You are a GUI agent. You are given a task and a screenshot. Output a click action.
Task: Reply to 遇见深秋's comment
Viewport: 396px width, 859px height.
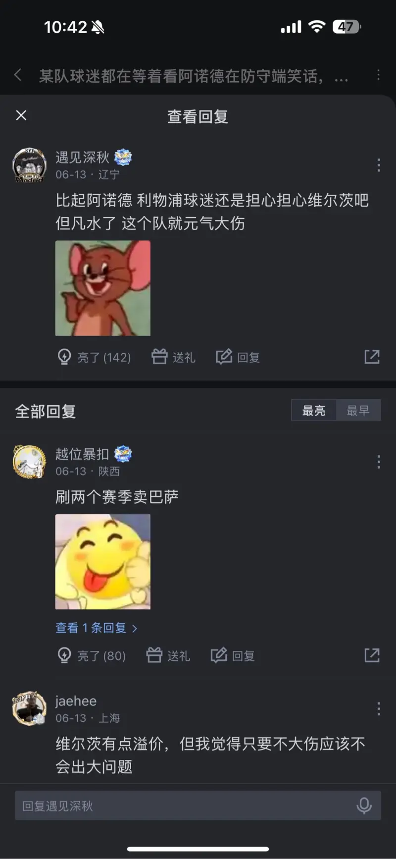pyautogui.click(x=238, y=357)
